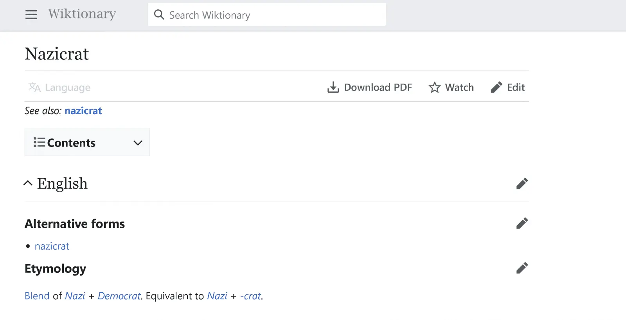626x320 pixels.
Task: Open the Democrat etymology link
Action: (x=119, y=296)
